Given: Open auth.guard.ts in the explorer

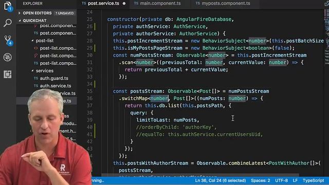Looking at the screenshot, I should coord(54,78).
